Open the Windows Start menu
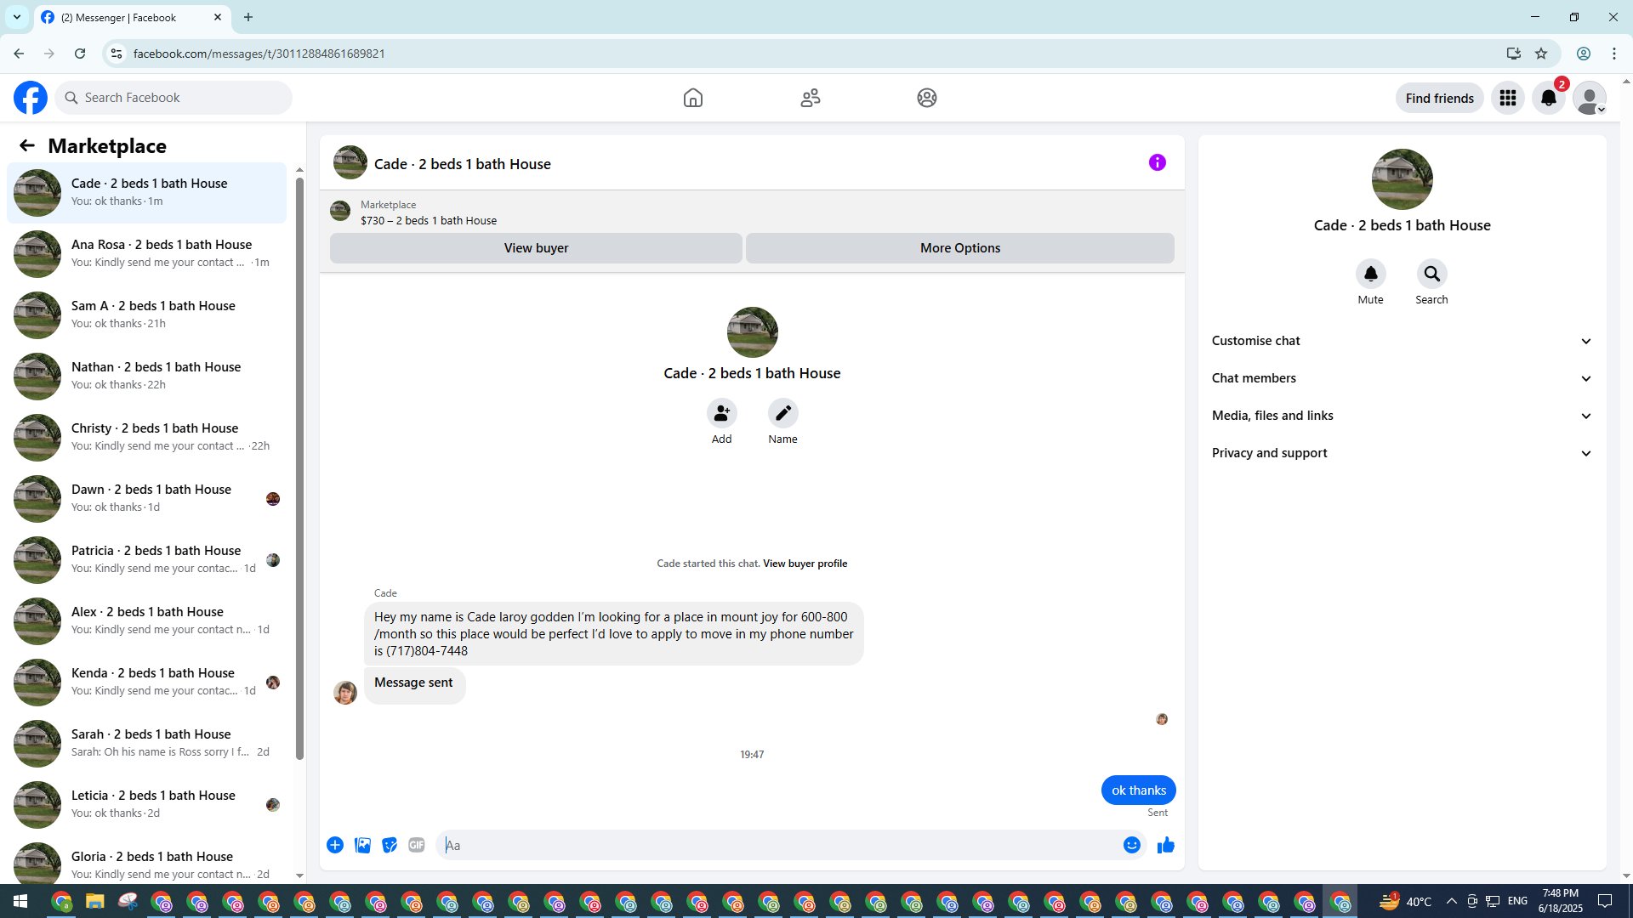 pos(20,901)
